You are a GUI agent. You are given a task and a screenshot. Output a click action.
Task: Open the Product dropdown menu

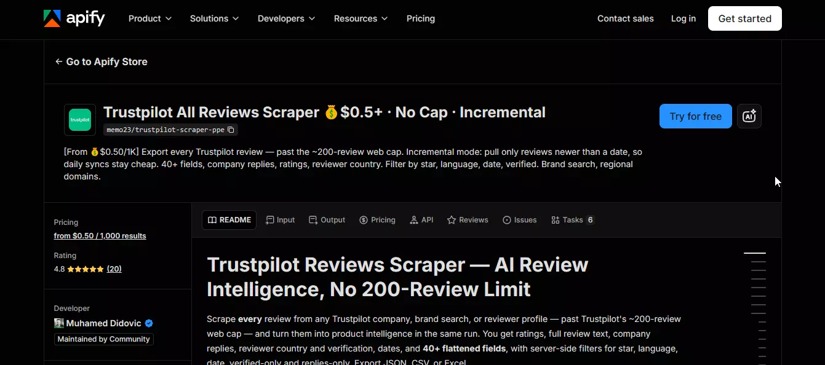(x=150, y=18)
